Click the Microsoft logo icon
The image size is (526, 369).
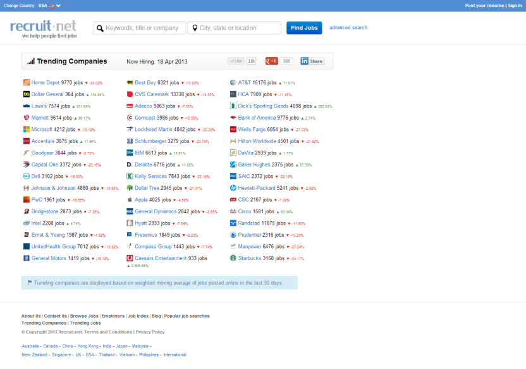pyautogui.click(x=26, y=129)
